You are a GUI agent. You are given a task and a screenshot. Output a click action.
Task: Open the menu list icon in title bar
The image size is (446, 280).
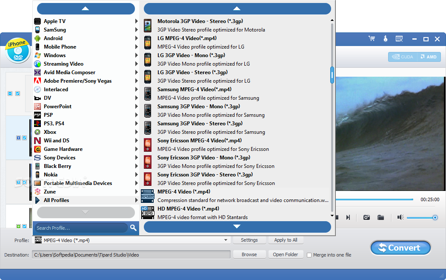pos(399,39)
